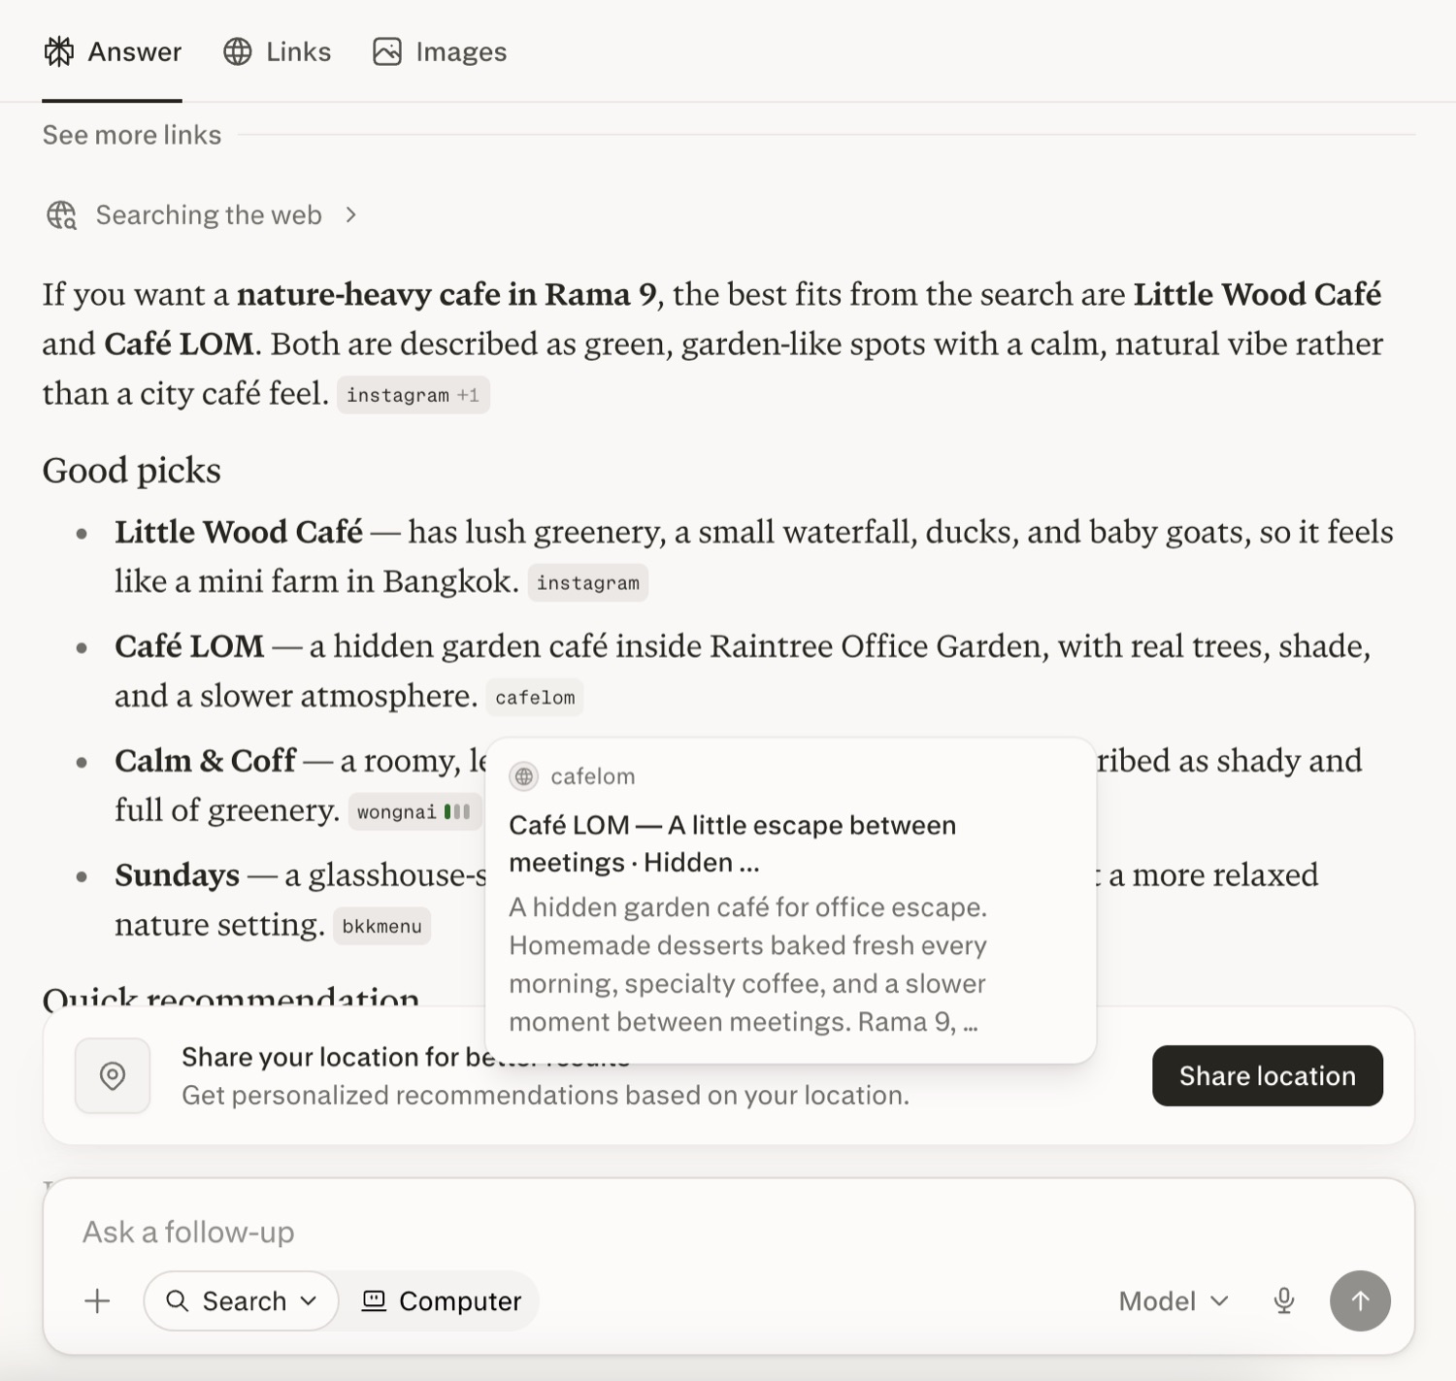Expand Searching the web chevron
The image size is (1456, 1381).
(351, 215)
